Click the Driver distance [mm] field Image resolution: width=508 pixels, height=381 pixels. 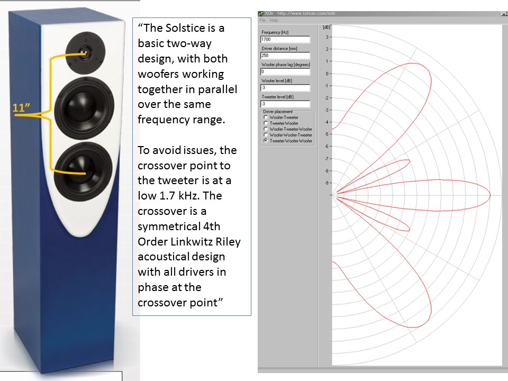pyautogui.click(x=285, y=56)
